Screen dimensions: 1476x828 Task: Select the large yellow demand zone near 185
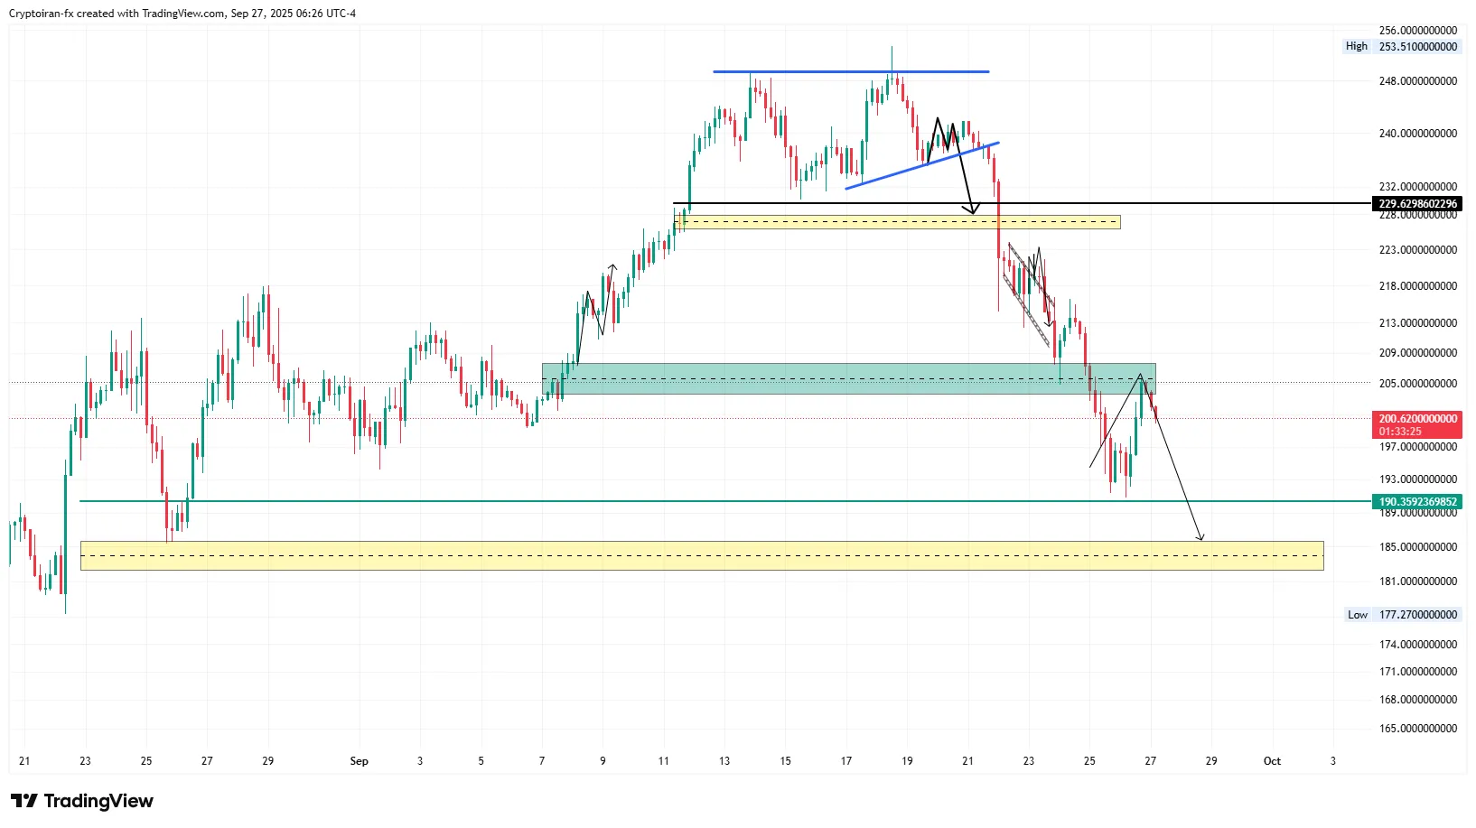(x=701, y=556)
